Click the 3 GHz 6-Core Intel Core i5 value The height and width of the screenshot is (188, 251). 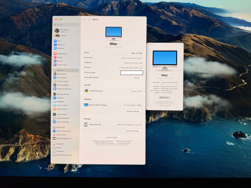tap(132, 58)
